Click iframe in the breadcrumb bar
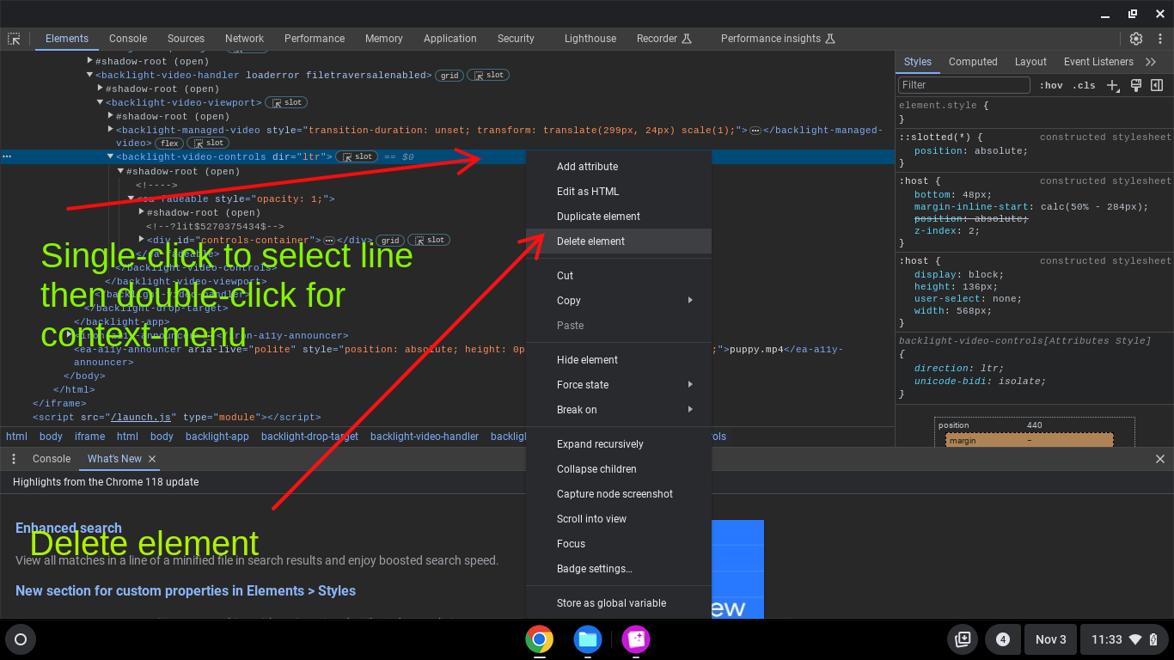1174x660 pixels. coord(89,437)
